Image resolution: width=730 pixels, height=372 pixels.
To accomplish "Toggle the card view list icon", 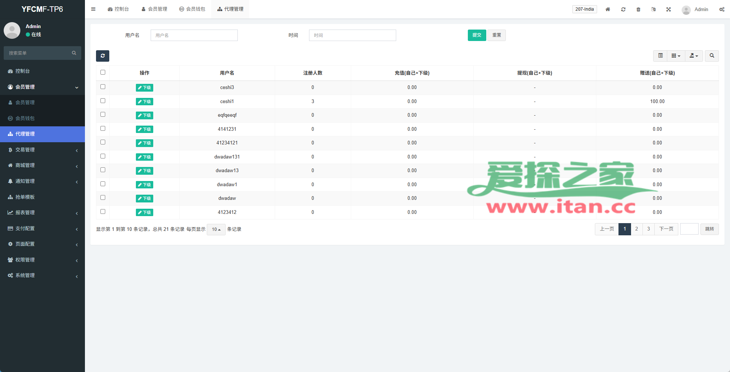I will coord(660,56).
